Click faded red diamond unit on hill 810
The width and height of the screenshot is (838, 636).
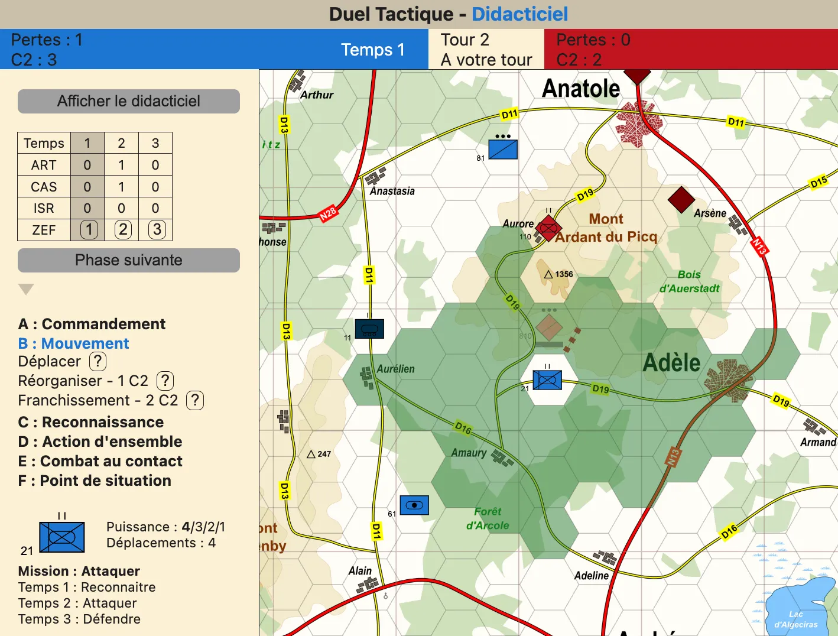[x=549, y=328]
